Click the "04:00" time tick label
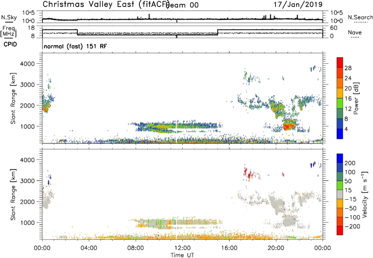The image size is (373, 258). point(89,248)
